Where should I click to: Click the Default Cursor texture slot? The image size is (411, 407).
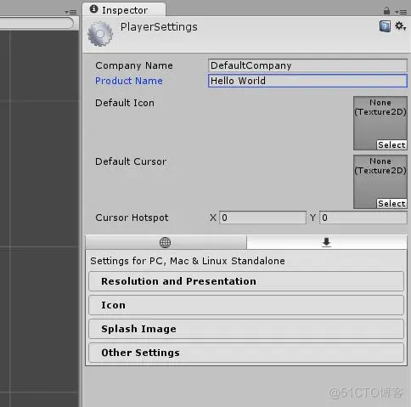380,182
